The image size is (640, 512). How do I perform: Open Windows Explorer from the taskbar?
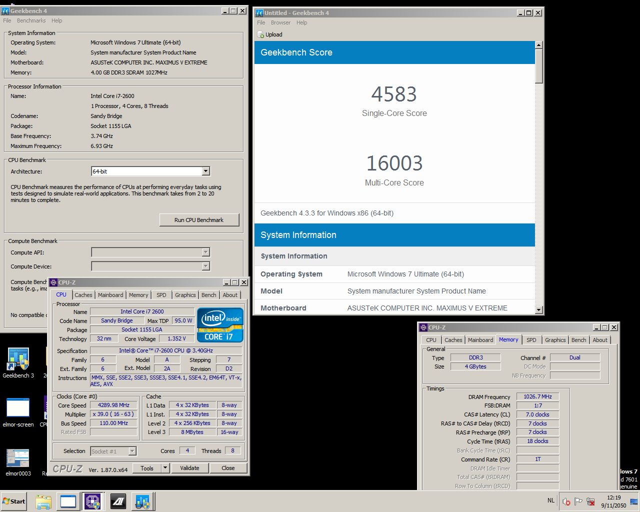pos(43,501)
